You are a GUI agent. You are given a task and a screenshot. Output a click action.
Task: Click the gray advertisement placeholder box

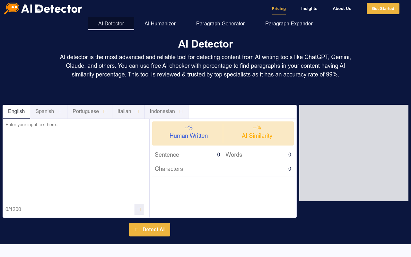click(354, 153)
